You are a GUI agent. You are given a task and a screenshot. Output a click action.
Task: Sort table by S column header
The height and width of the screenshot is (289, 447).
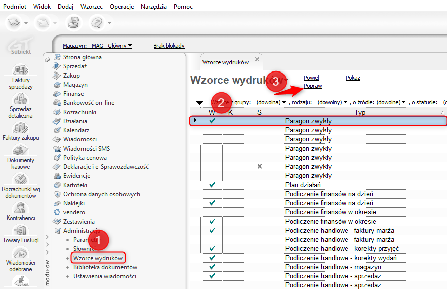(x=259, y=112)
